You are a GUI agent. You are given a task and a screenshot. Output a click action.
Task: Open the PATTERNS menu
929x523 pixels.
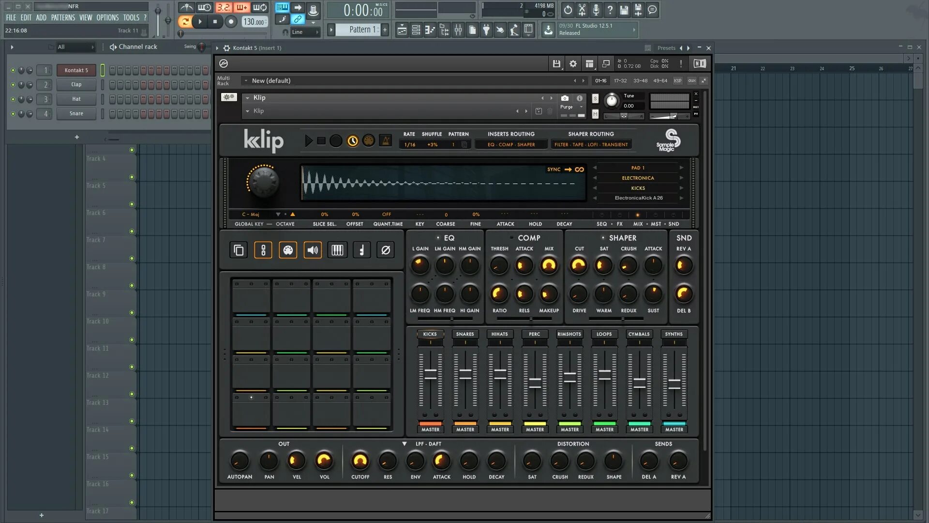63,17
